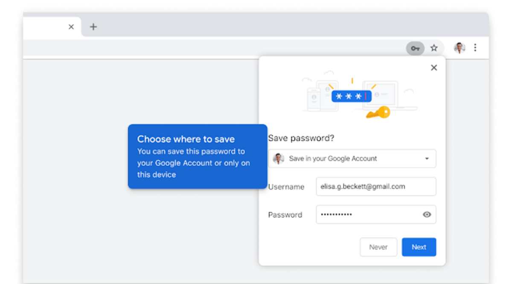Click the "Save password?" heading

(x=301, y=138)
